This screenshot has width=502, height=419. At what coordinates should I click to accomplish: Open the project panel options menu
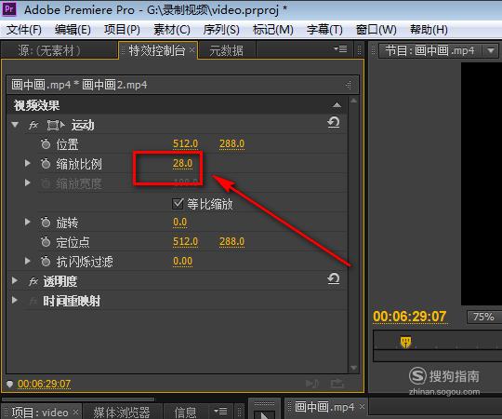(220, 411)
